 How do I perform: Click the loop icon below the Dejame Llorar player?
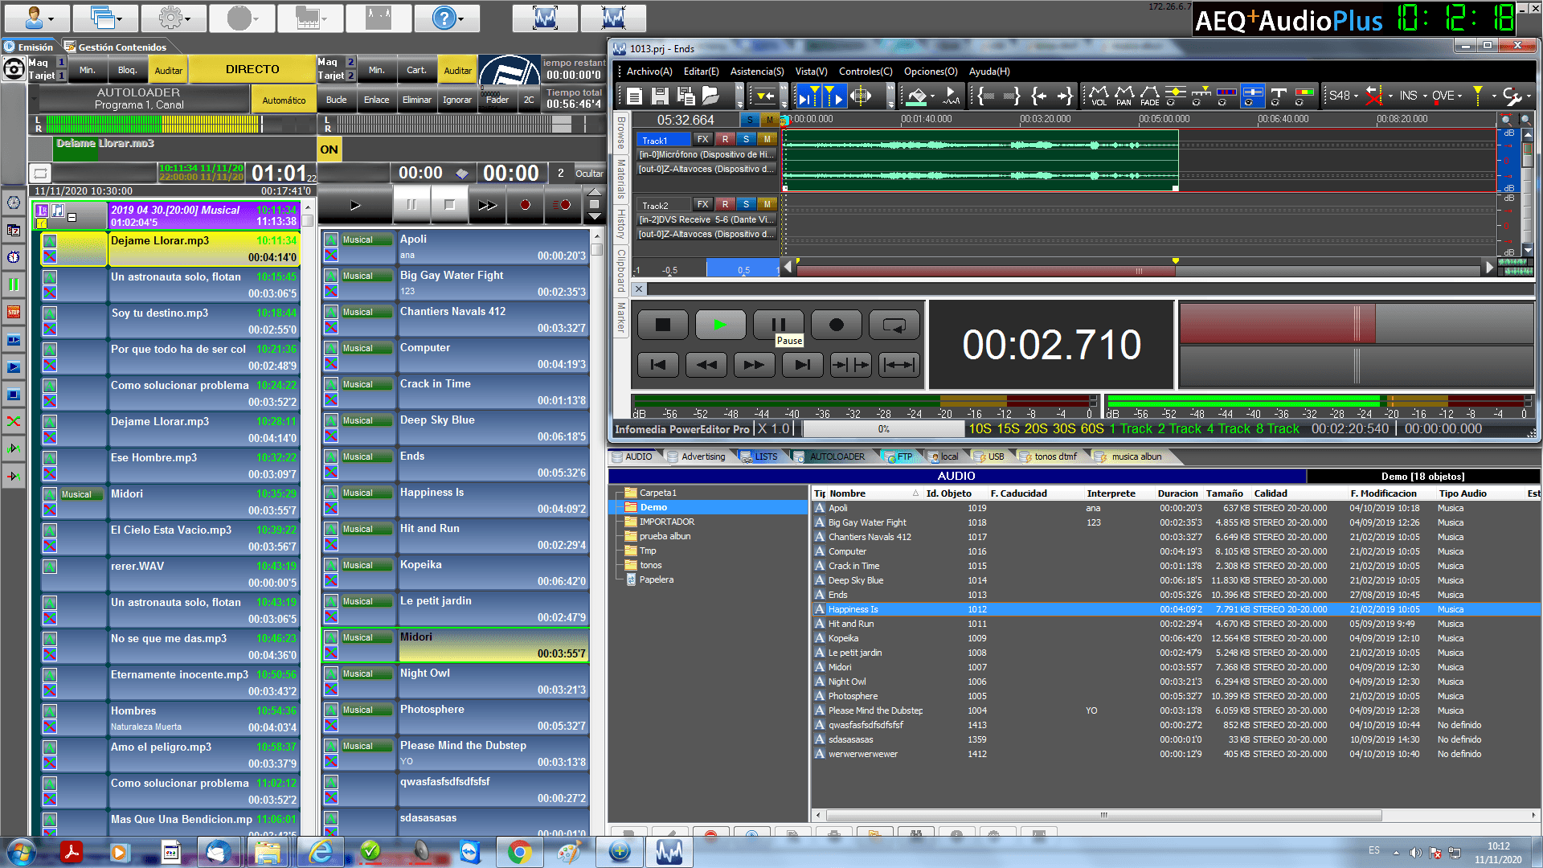[41, 173]
